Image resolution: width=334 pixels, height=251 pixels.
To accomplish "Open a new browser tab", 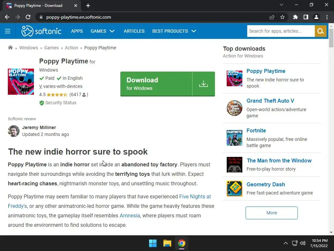I will click(88, 6).
